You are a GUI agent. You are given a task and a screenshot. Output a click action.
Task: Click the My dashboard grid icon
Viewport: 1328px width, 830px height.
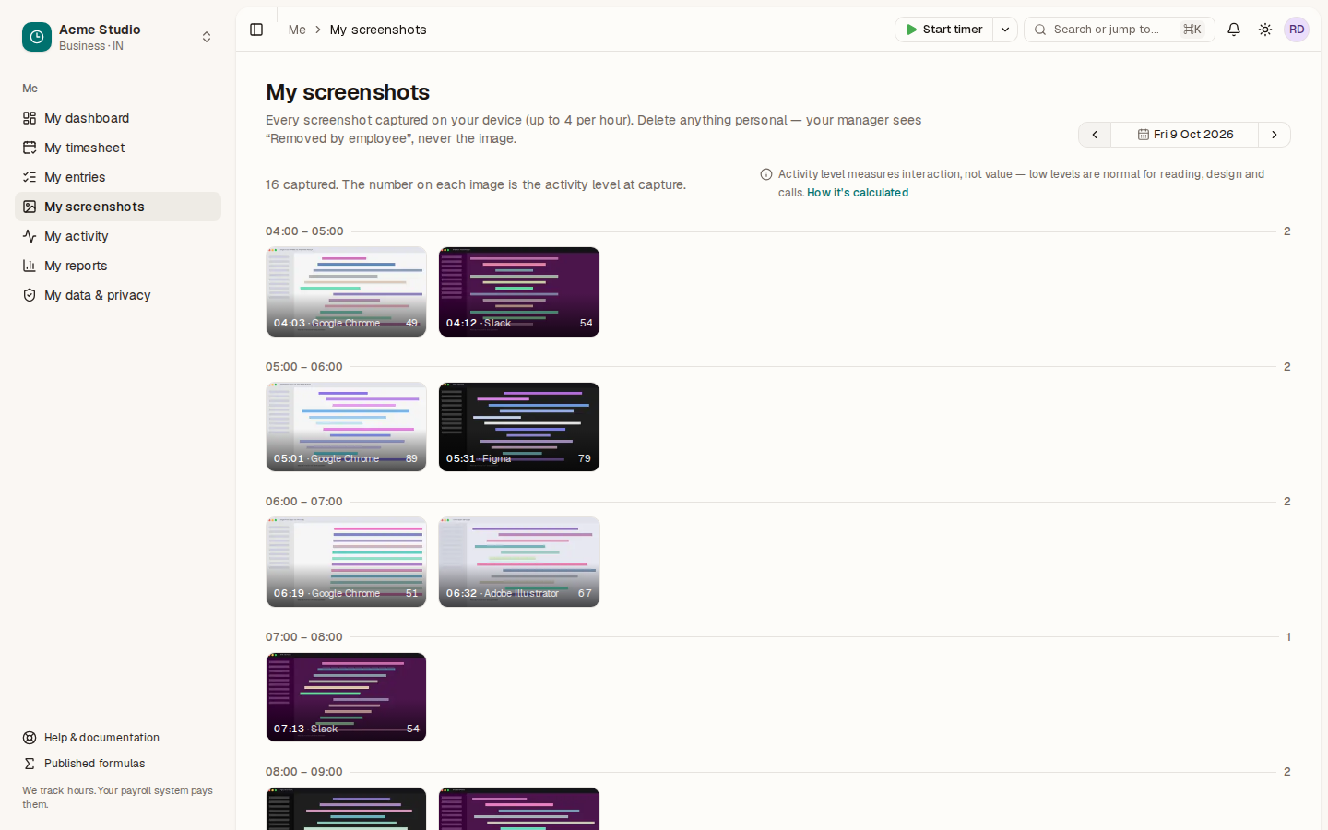[30, 118]
